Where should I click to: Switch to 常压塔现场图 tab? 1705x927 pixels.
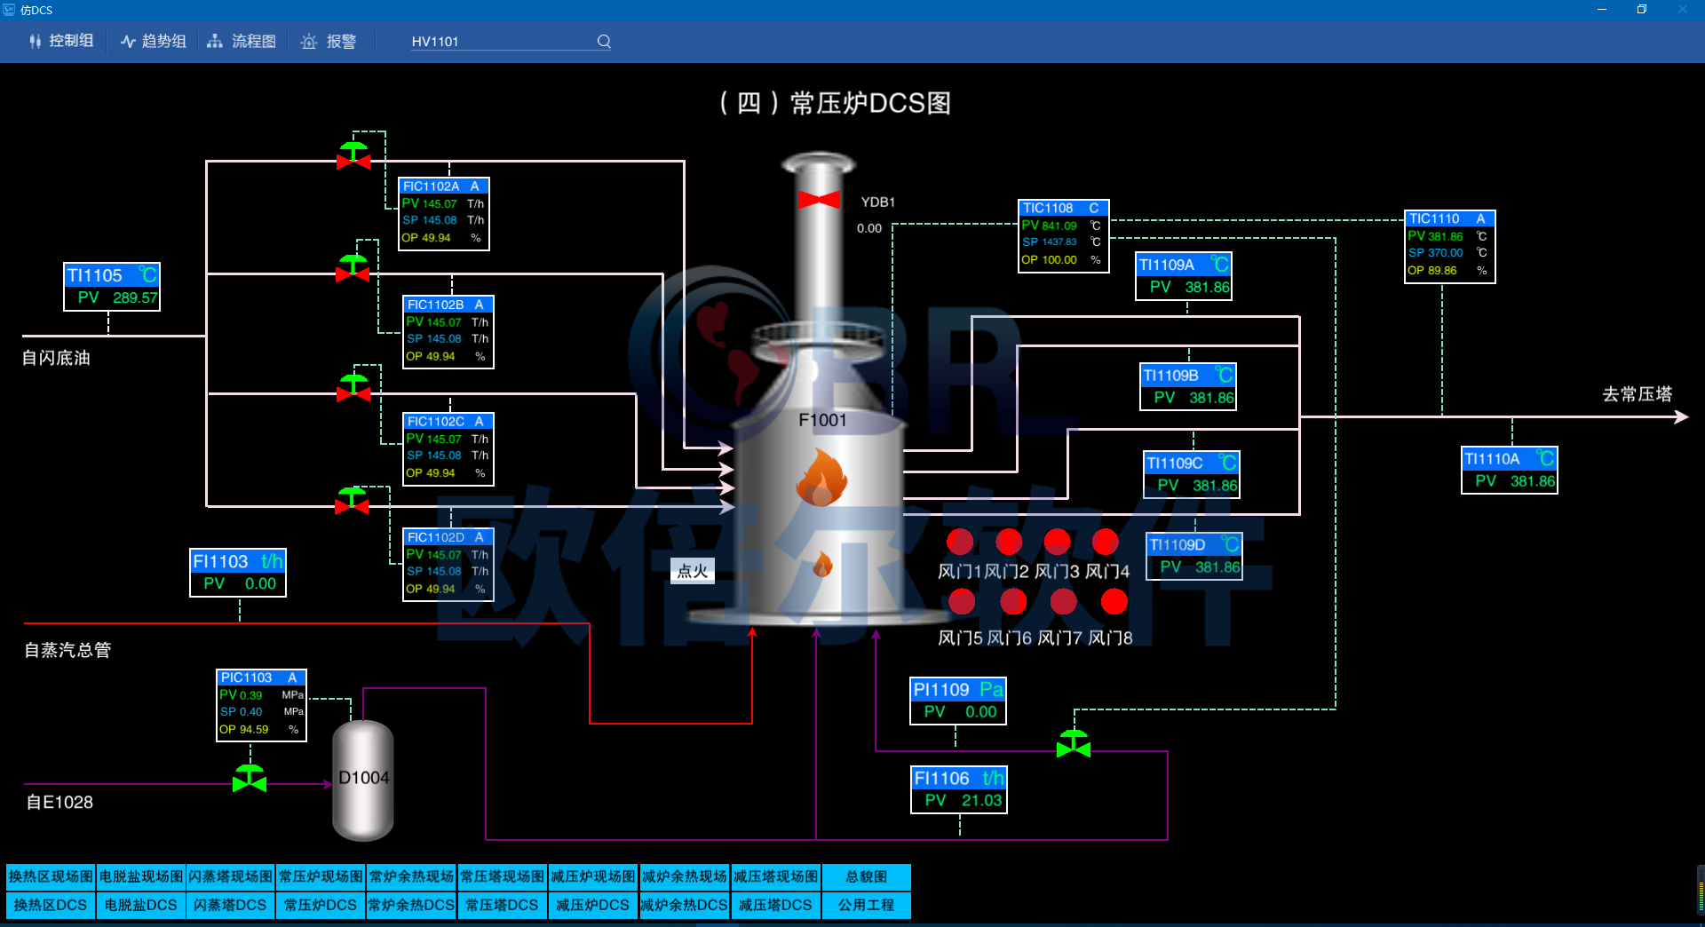(502, 876)
